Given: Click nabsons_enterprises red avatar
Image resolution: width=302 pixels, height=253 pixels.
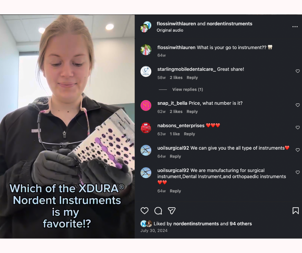Looking at the screenshot, I should pyautogui.click(x=146, y=128).
